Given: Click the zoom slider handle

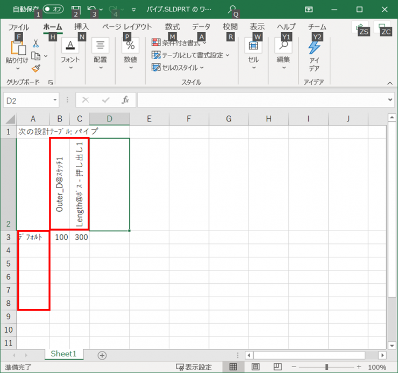Looking at the screenshot, I should click(x=326, y=367).
